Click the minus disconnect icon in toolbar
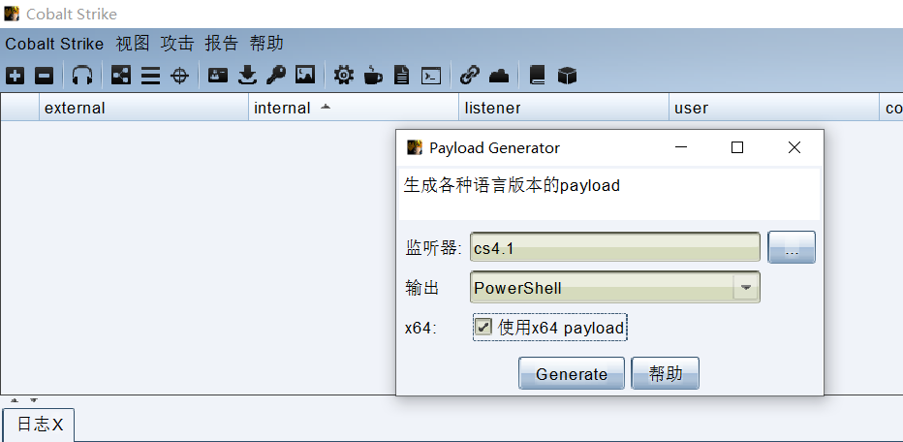The width and height of the screenshot is (903, 442). click(45, 76)
